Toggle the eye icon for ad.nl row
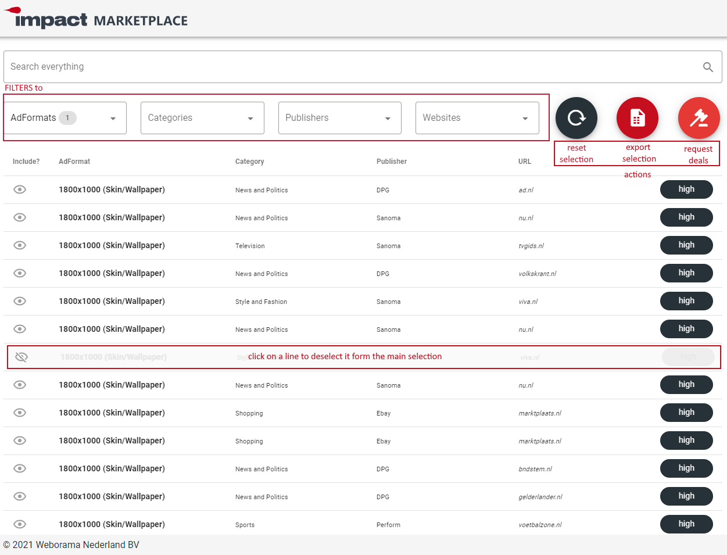The width and height of the screenshot is (727, 555). pos(20,189)
